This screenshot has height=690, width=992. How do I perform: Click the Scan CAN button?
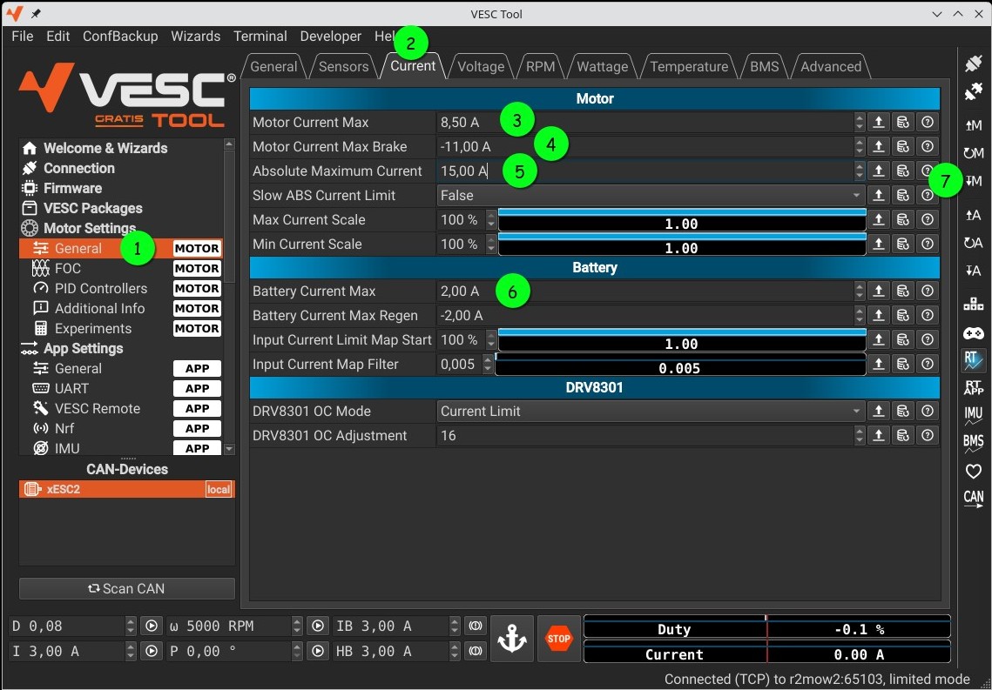coord(127,589)
